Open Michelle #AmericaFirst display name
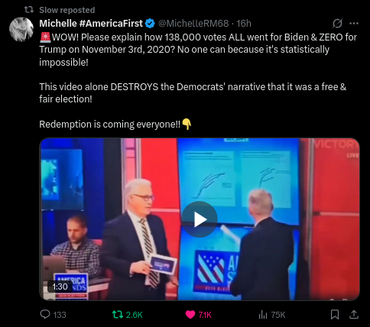This screenshot has height=327, width=370. 91,24
